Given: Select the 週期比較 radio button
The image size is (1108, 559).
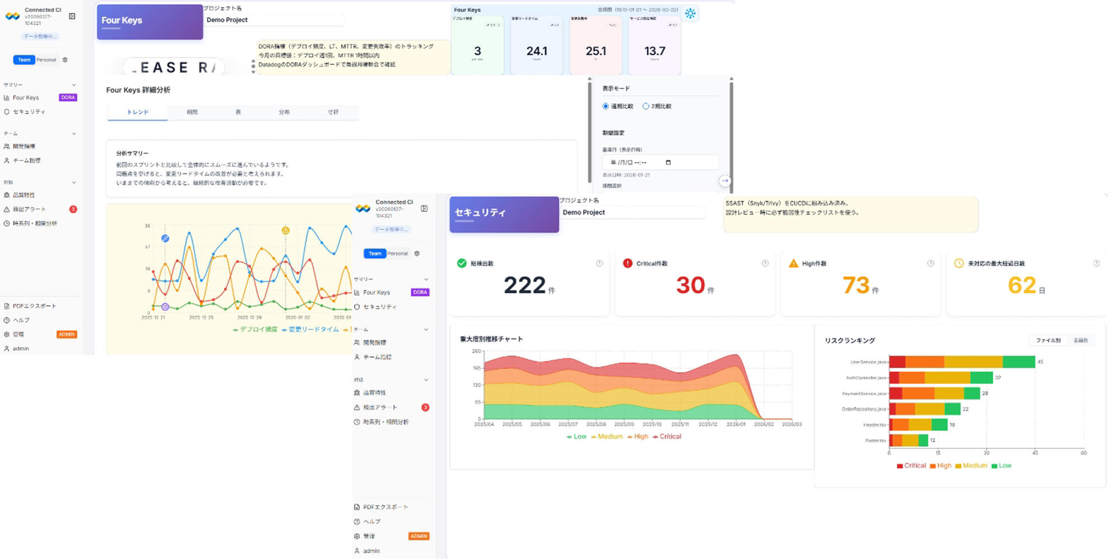Looking at the screenshot, I should coord(605,106).
